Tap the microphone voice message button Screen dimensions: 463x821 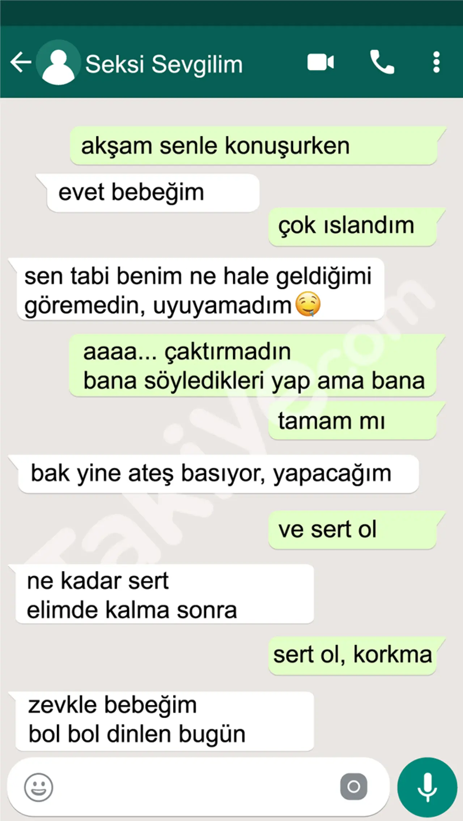point(427,787)
